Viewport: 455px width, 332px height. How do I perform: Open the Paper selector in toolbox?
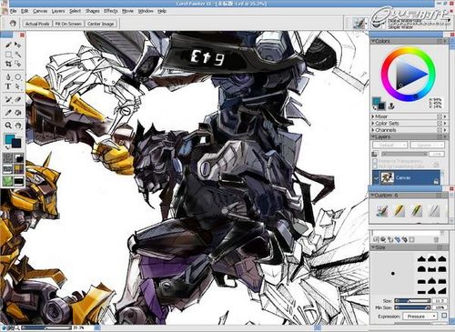(x=8, y=158)
